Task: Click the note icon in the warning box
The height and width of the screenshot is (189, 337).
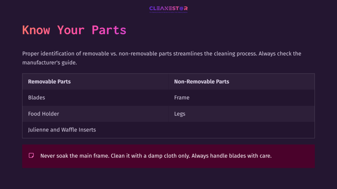Action: click(31, 156)
